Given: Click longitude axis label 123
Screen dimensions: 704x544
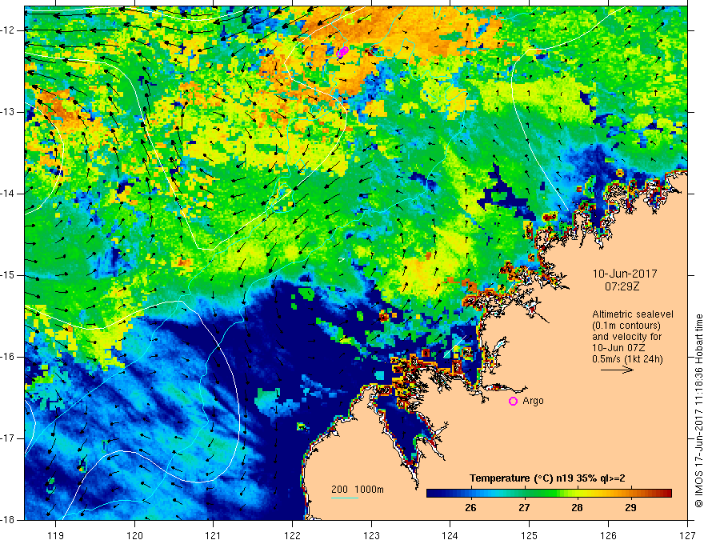Looking at the screenshot, I should pos(371,535).
